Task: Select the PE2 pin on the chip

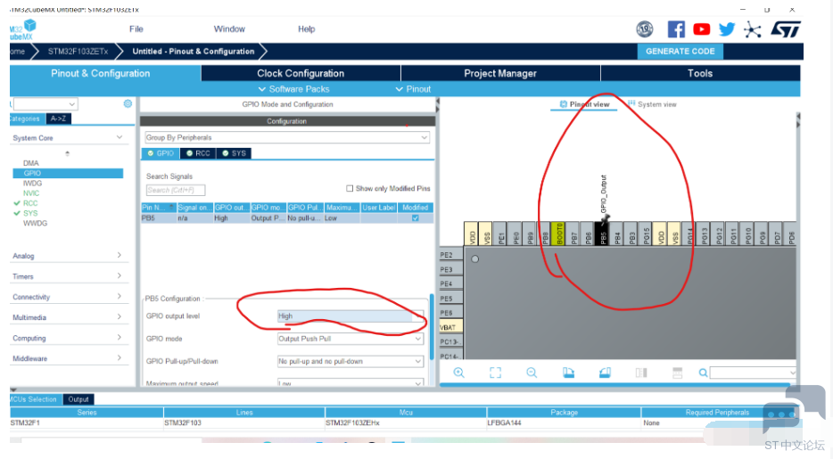Action: point(450,255)
